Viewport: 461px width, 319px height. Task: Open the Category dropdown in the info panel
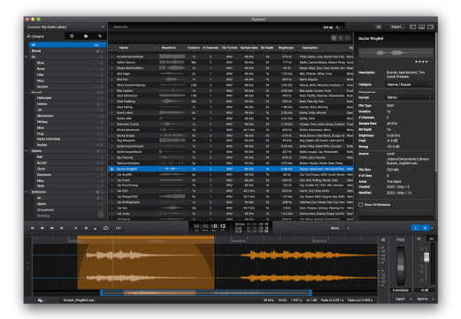coord(409,85)
